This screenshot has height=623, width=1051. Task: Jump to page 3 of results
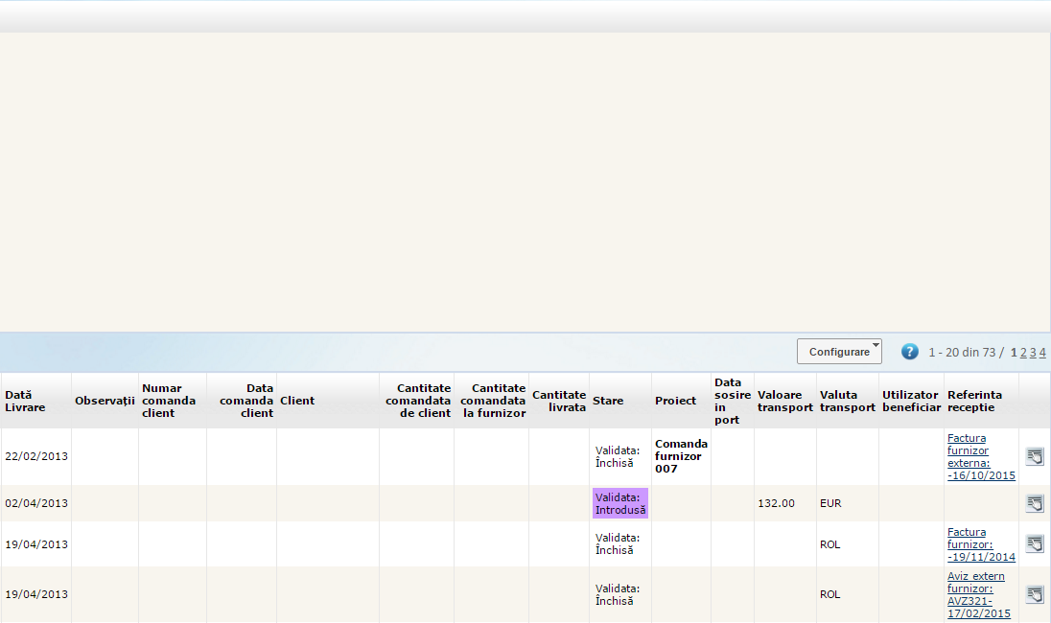(1033, 353)
